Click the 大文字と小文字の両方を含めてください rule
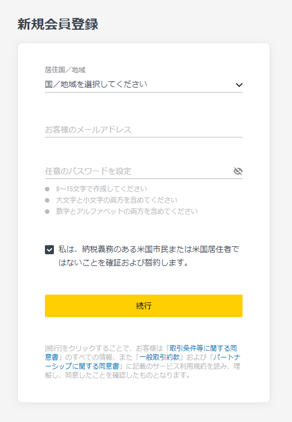292x422 pixels. [117, 200]
